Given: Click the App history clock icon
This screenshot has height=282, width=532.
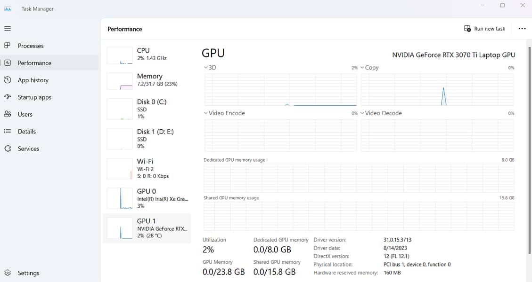Looking at the screenshot, I should pyautogui.click(x=8, y=80).
